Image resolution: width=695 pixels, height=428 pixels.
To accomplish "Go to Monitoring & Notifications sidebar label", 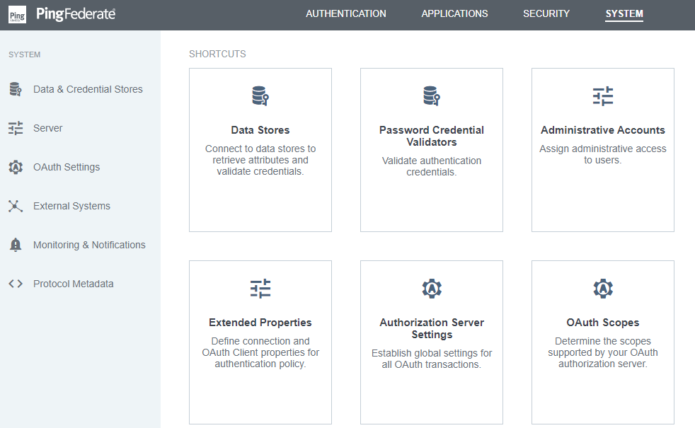I will pos(89,245).
